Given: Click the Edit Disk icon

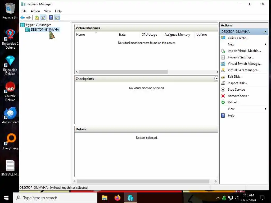Looking at the screenshot, I should 223,77.
